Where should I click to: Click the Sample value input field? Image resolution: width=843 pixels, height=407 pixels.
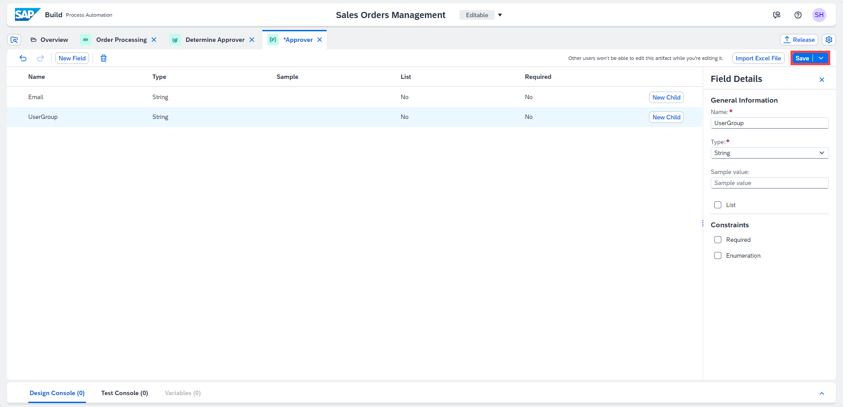click(769, 183)
